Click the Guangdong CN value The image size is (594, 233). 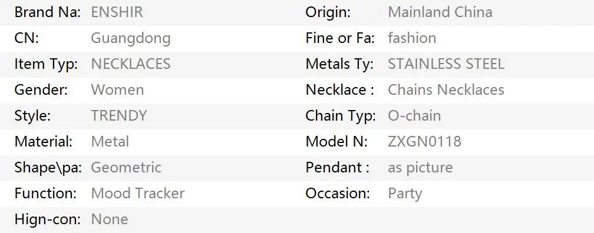[131, 38]
